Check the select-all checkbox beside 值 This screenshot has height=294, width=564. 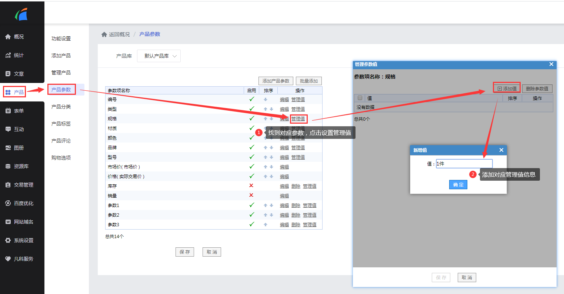360,98
